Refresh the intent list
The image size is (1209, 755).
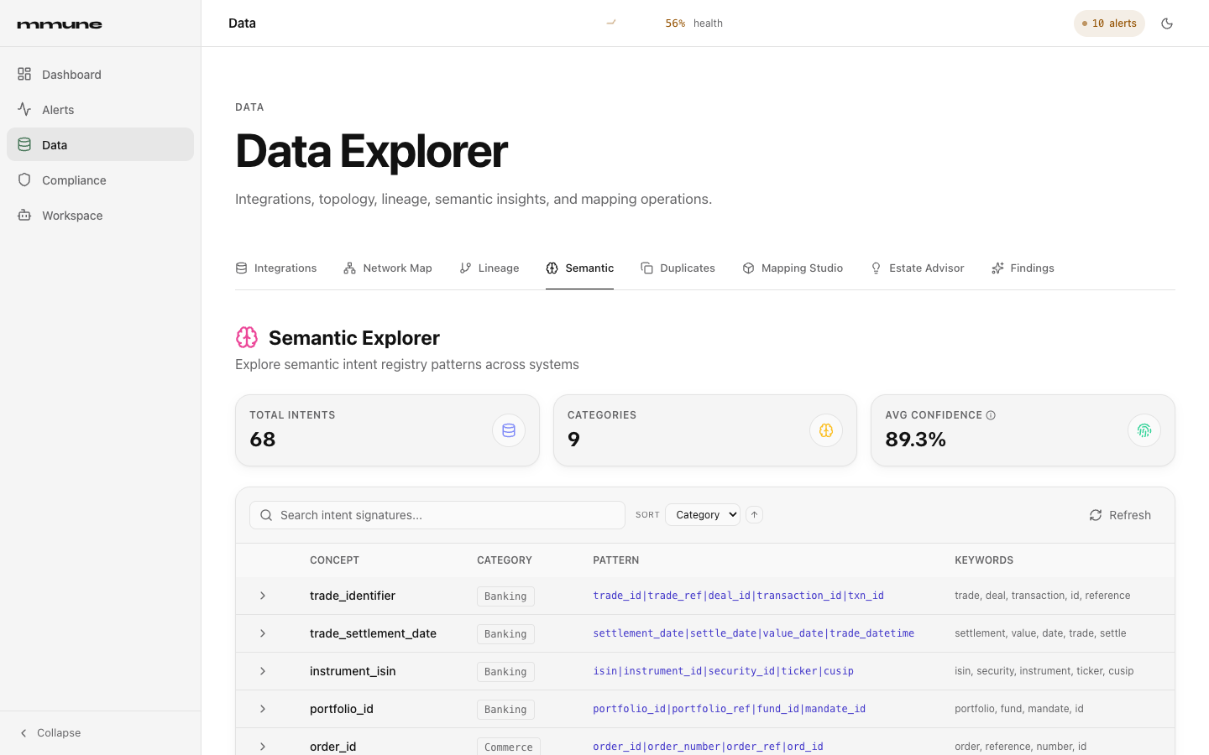click(1120, 515)
